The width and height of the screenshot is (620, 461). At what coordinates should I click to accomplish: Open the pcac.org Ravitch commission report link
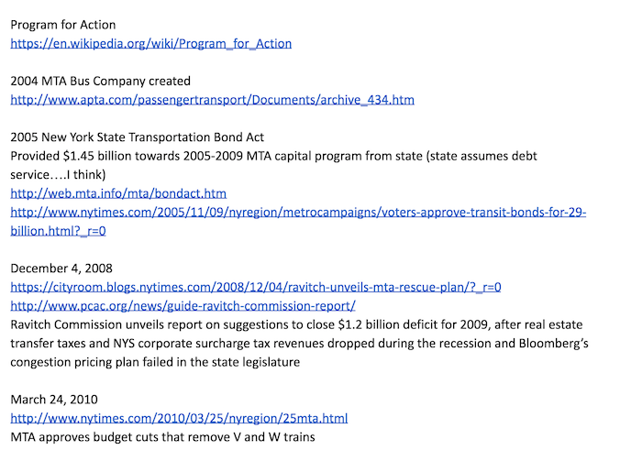pyautogui.click(x=183, y=305)
